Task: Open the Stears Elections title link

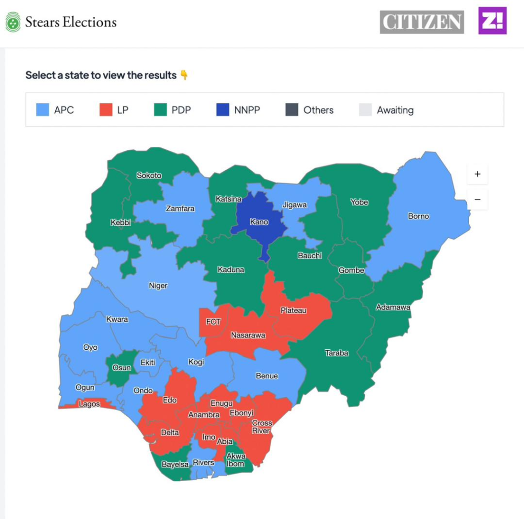Action: [x=71, y=22]
